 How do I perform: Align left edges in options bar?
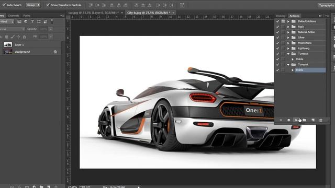112,5
